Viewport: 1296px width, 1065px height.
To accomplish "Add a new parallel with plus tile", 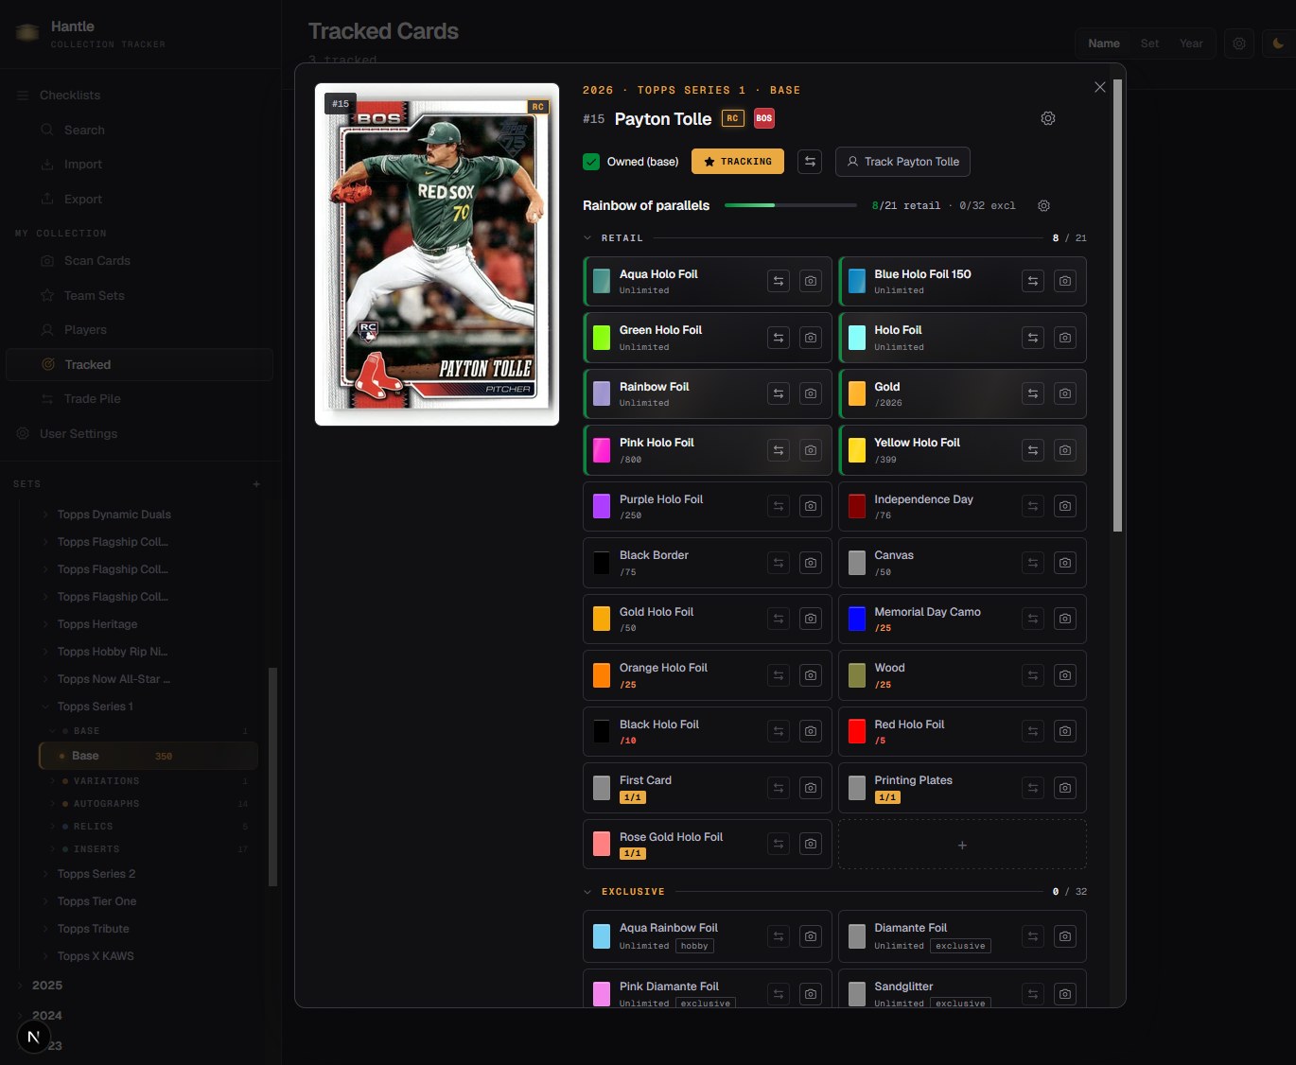I will point(962,845).
